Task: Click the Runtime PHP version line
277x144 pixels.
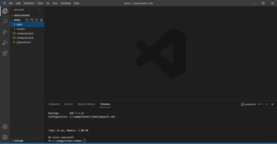Action: tap(66, 113)
